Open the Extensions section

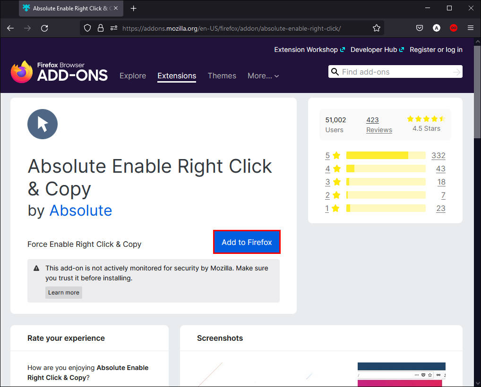pyautogui.click(x=177, y=76)
